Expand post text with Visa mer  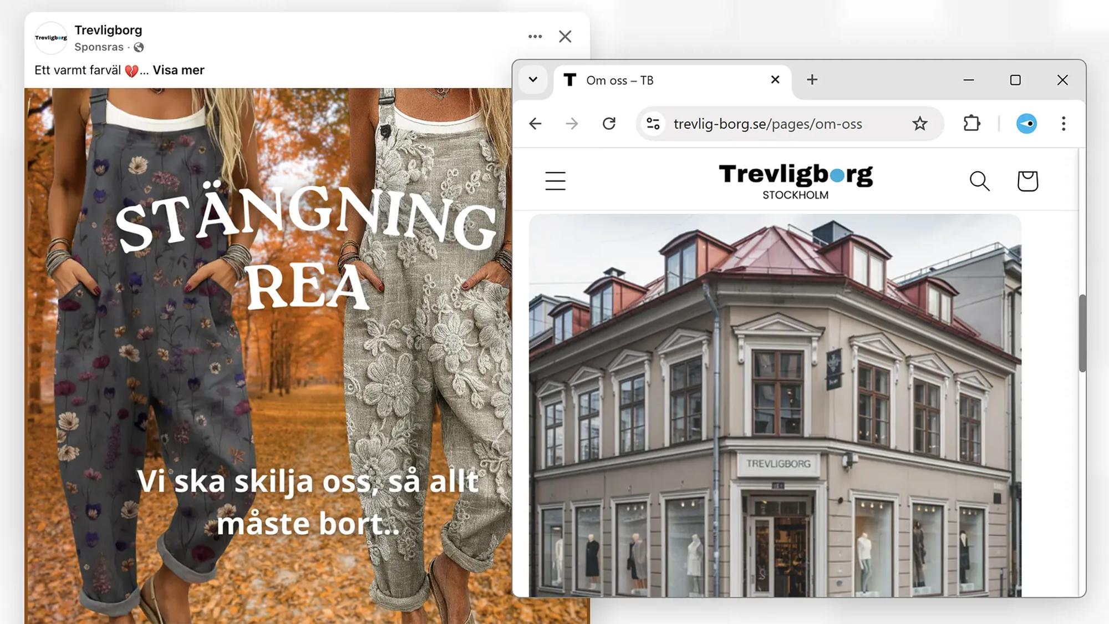(x=179, y=70)
